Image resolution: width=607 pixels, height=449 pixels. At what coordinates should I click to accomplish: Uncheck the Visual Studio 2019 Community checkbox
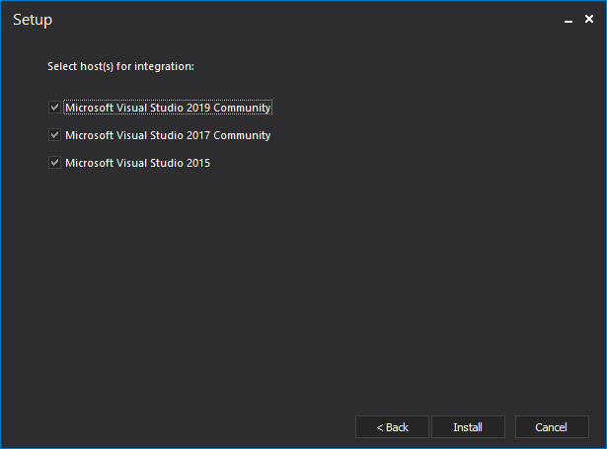[54, 108]
